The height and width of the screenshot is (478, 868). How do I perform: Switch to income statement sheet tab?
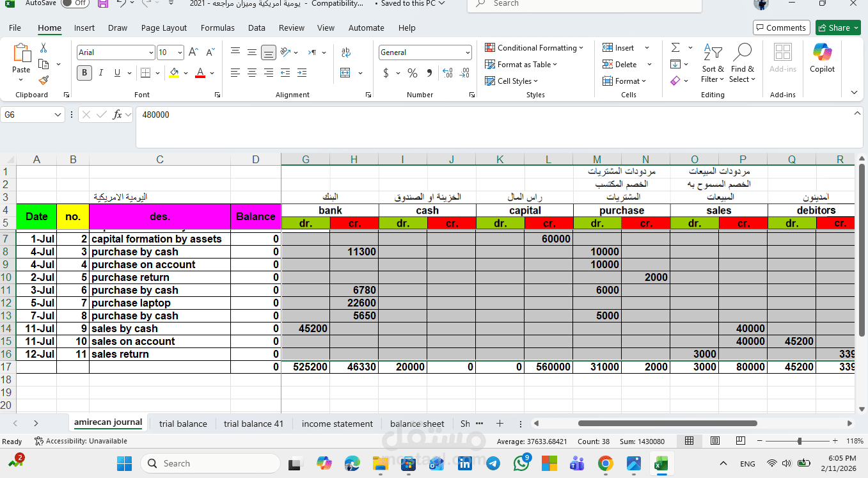(337, 424)
